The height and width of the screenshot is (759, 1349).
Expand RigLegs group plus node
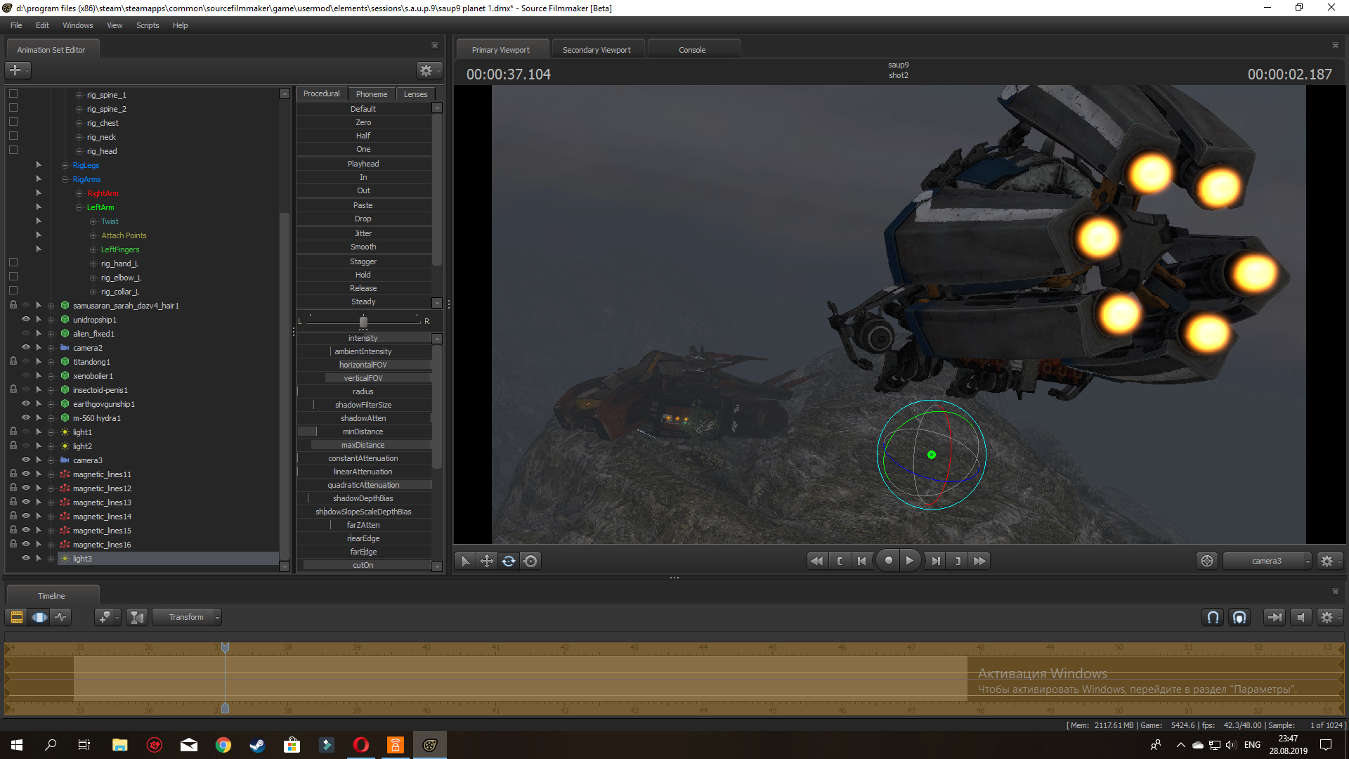point(65,165)
